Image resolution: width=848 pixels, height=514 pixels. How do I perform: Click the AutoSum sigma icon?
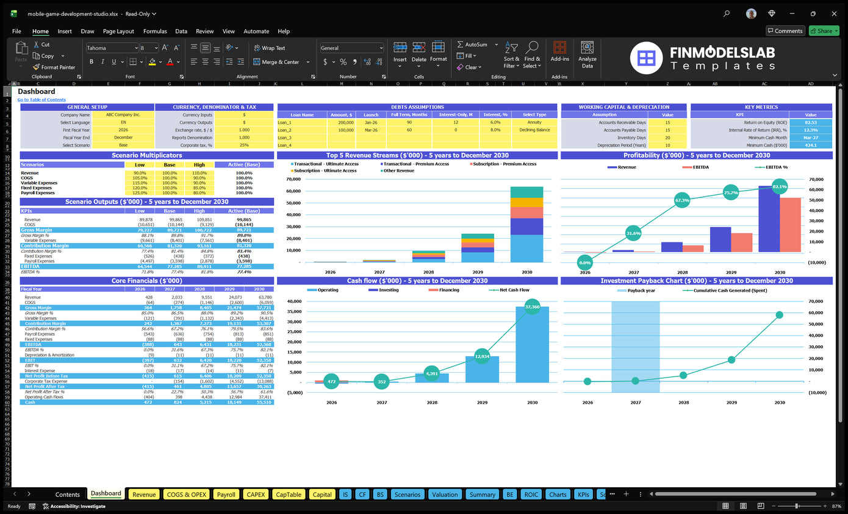coord(461,44)
